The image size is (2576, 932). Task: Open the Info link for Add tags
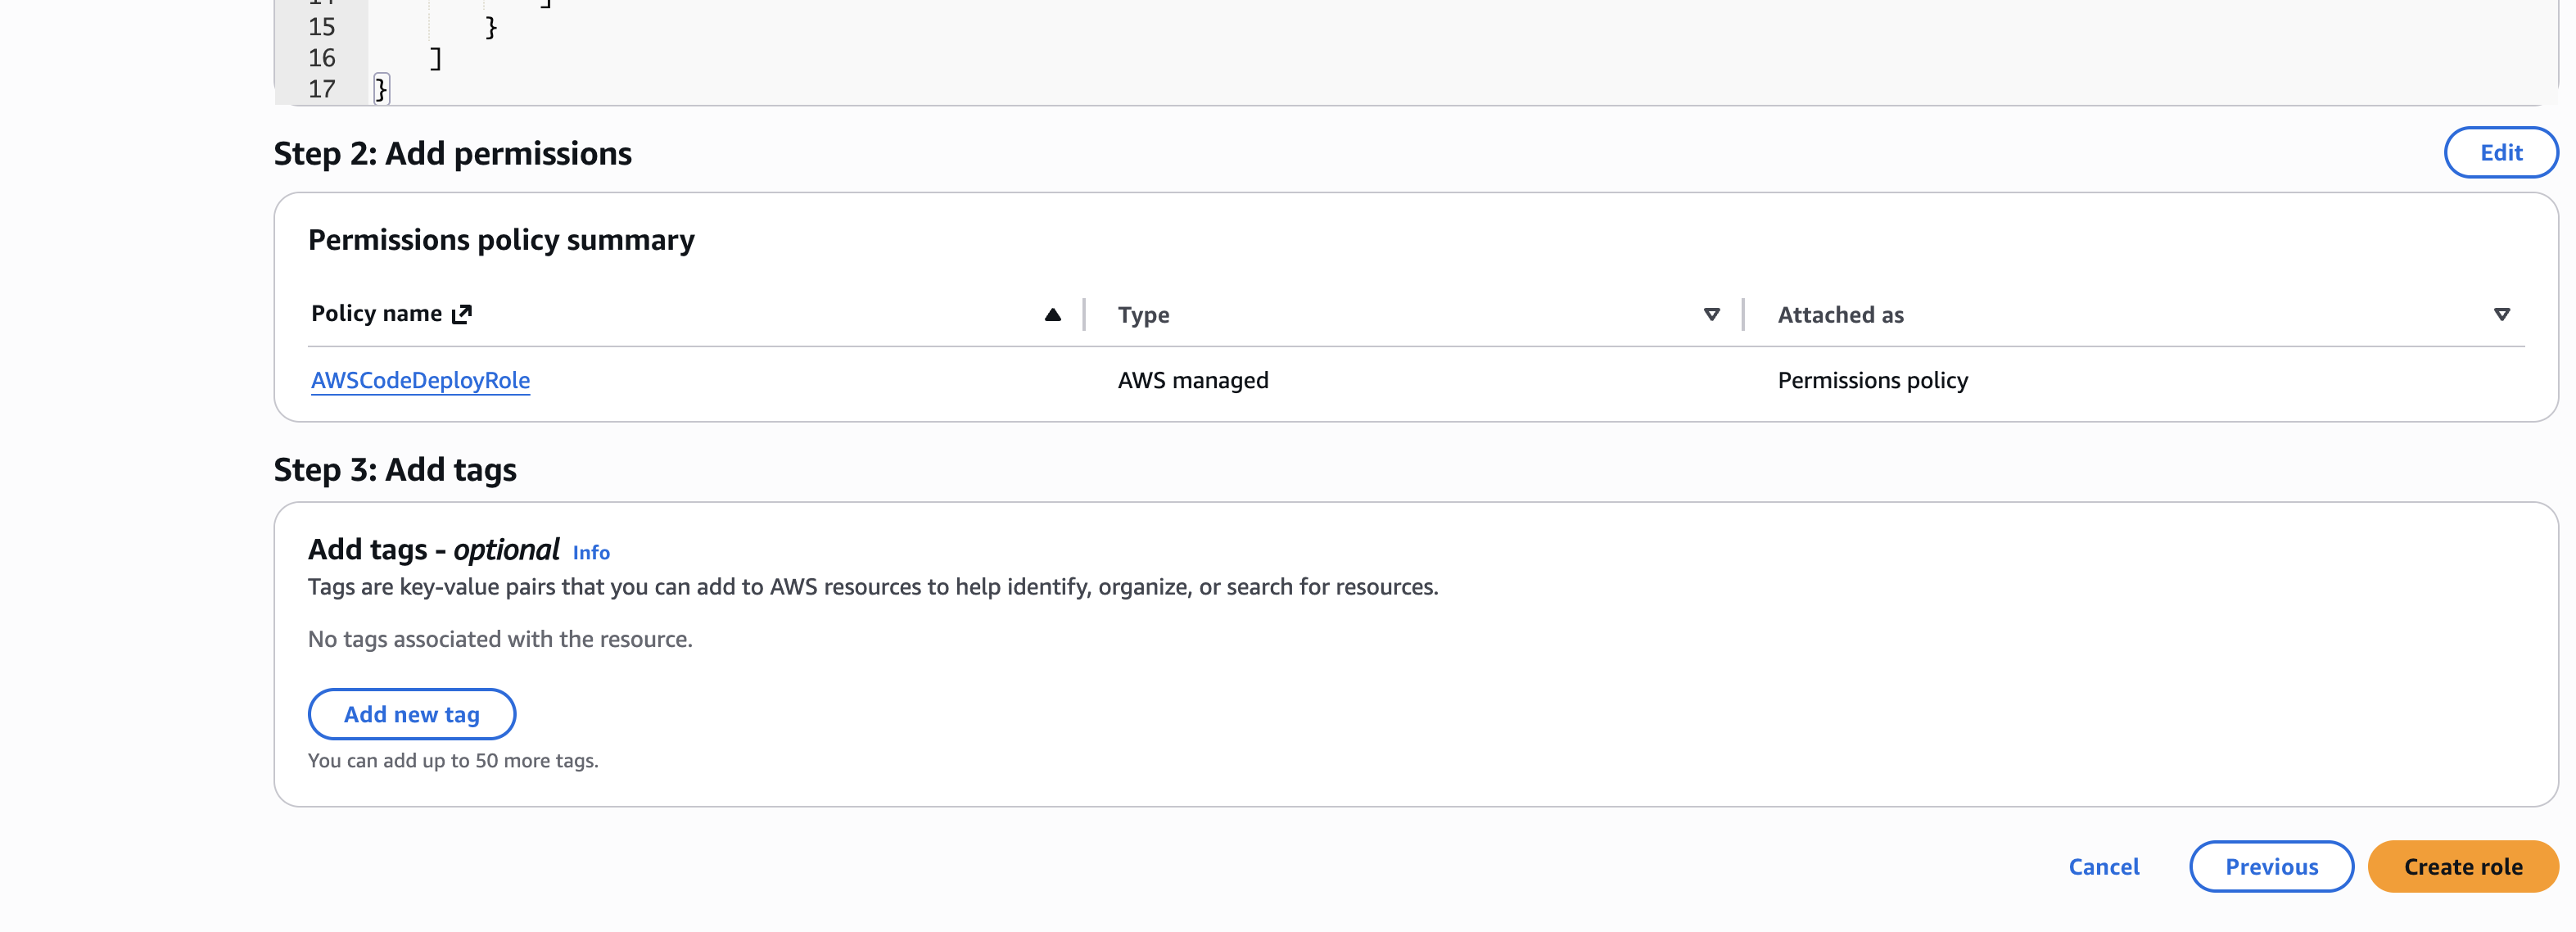click(x=591, y=553)
